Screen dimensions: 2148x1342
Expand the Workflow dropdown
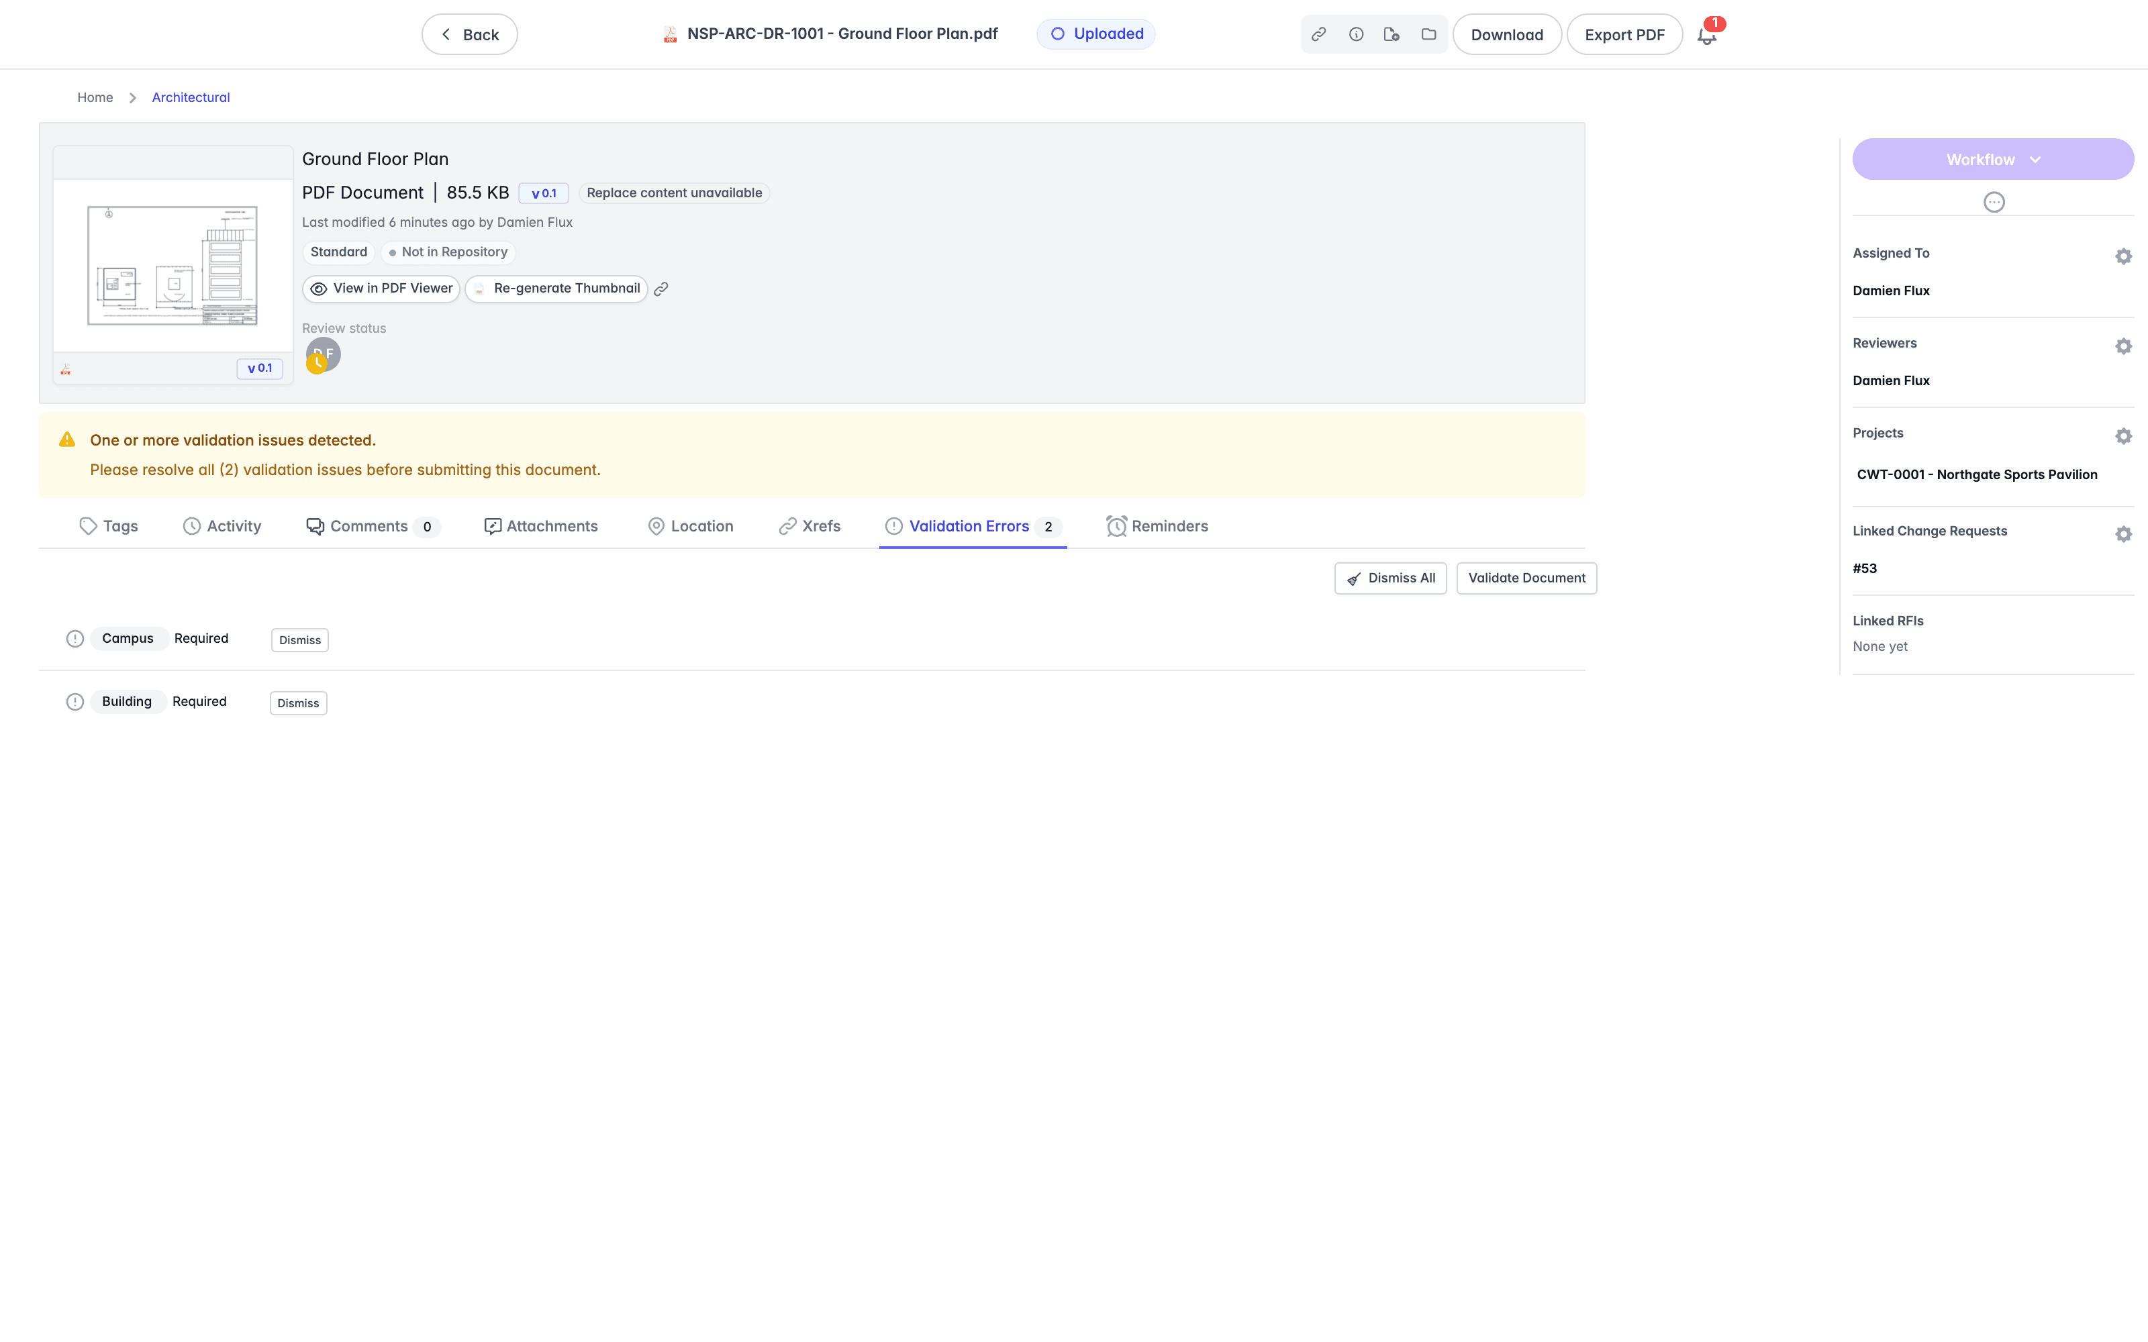tap(1993, 160)
